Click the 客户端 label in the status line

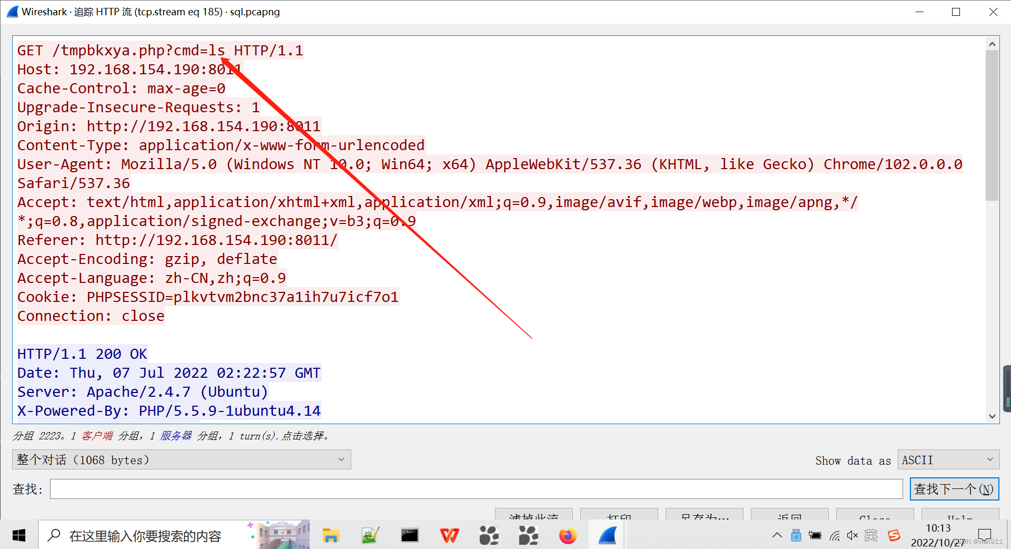tap(97, 436)
